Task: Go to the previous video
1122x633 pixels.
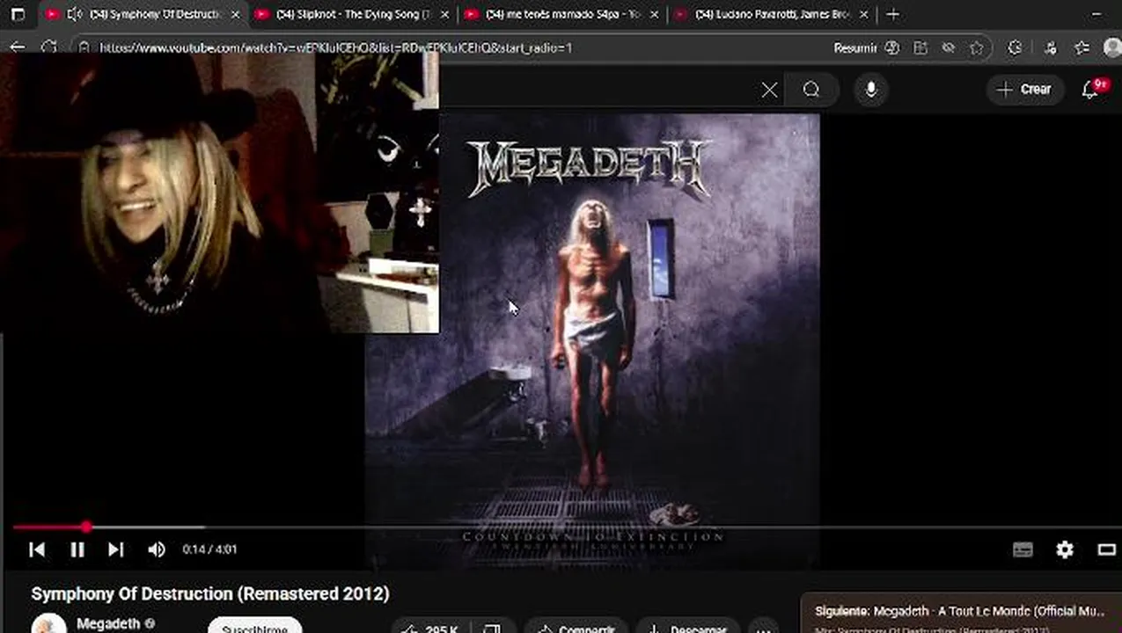Action: click(37, 549)
